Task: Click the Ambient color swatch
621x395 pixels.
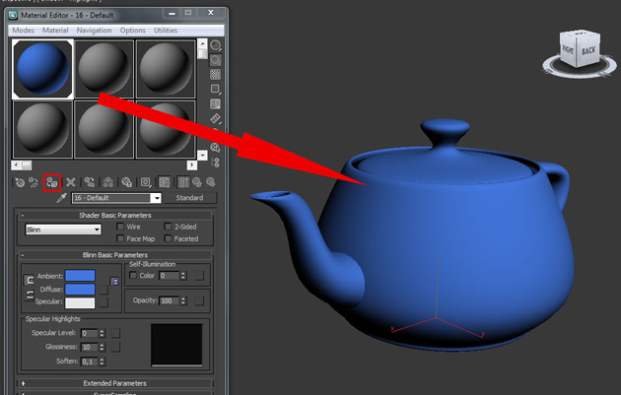Action: 80,276
